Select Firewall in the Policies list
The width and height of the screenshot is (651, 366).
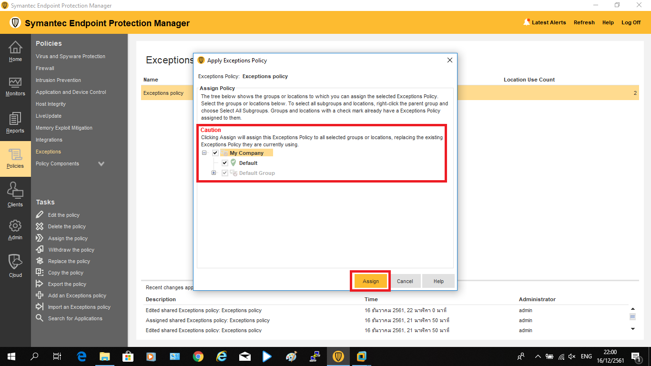click(45, 68)
